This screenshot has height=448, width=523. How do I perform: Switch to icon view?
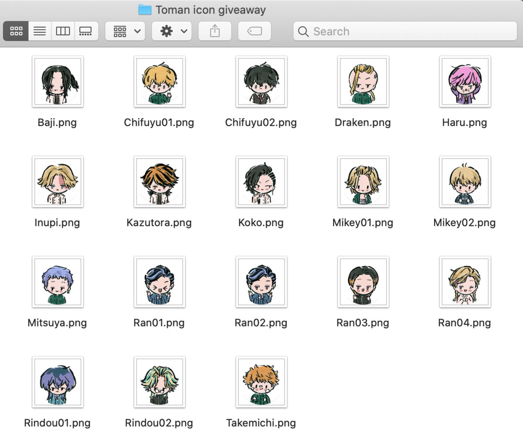click(16, 31)
